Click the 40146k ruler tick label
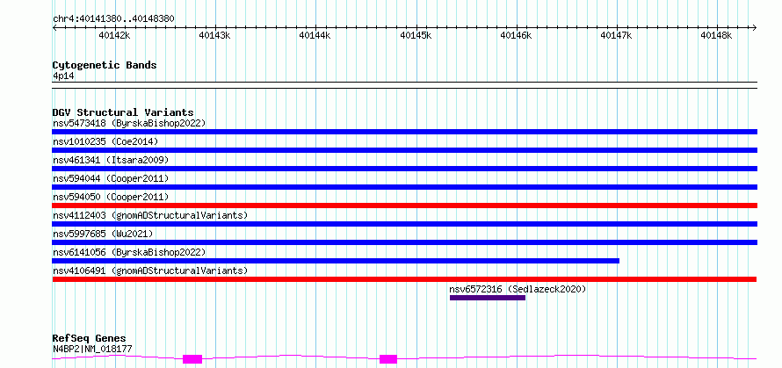Image resolution: width=782 pixels, height=368 pixels. pyautogui.click(x=516, y=35)
